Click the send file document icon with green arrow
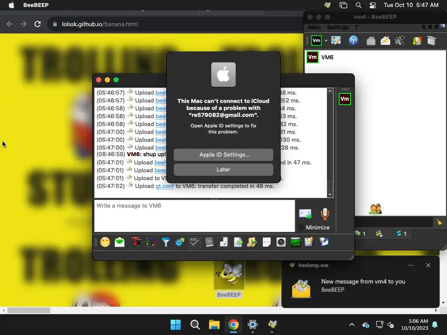 pos(238,242)
